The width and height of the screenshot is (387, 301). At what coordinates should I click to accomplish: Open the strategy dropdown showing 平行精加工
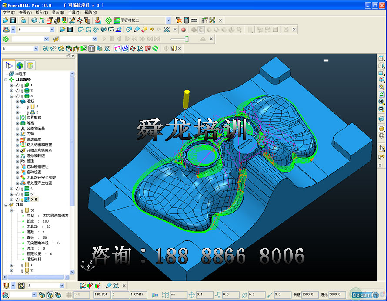click(x=168, y=20)
